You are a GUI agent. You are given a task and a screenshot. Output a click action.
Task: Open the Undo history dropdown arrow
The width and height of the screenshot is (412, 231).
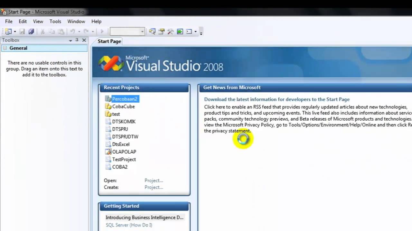pyautogui.click(x=79, y=32)
